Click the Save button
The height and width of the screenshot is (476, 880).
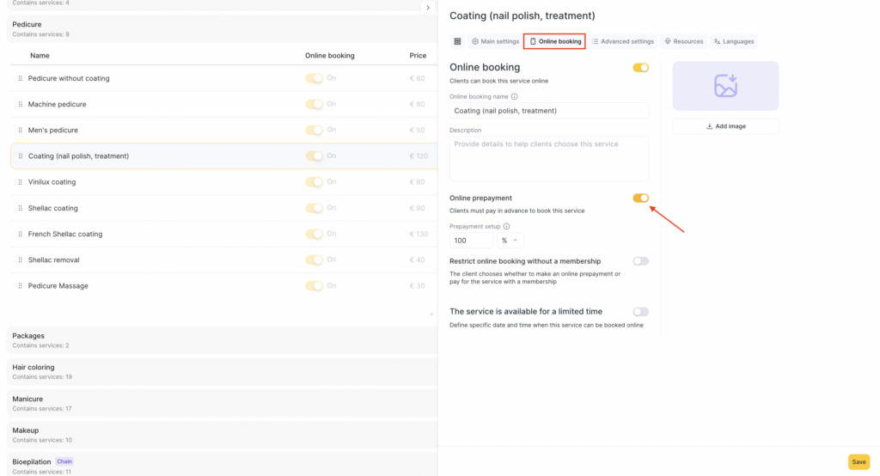pos(858,462)
